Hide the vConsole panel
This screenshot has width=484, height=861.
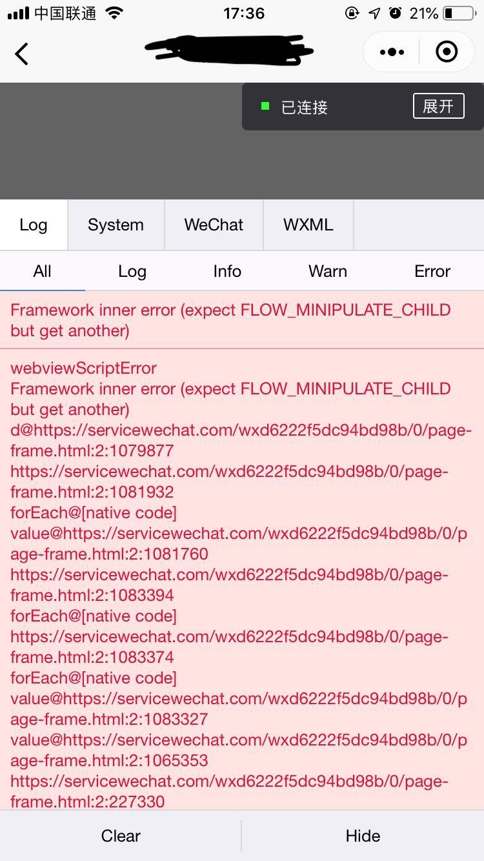coord(363,836)
